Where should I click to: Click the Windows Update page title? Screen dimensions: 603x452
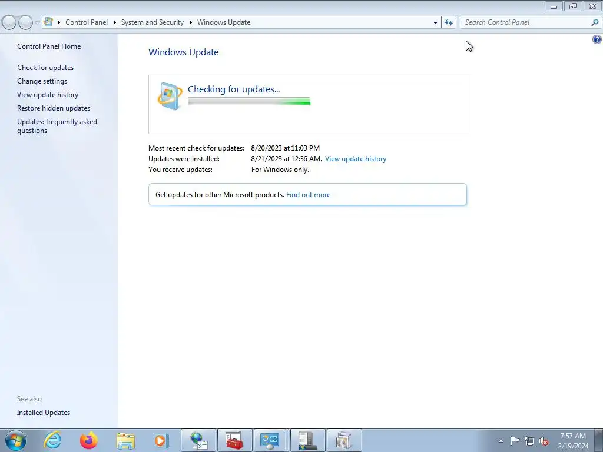point(184,52)
